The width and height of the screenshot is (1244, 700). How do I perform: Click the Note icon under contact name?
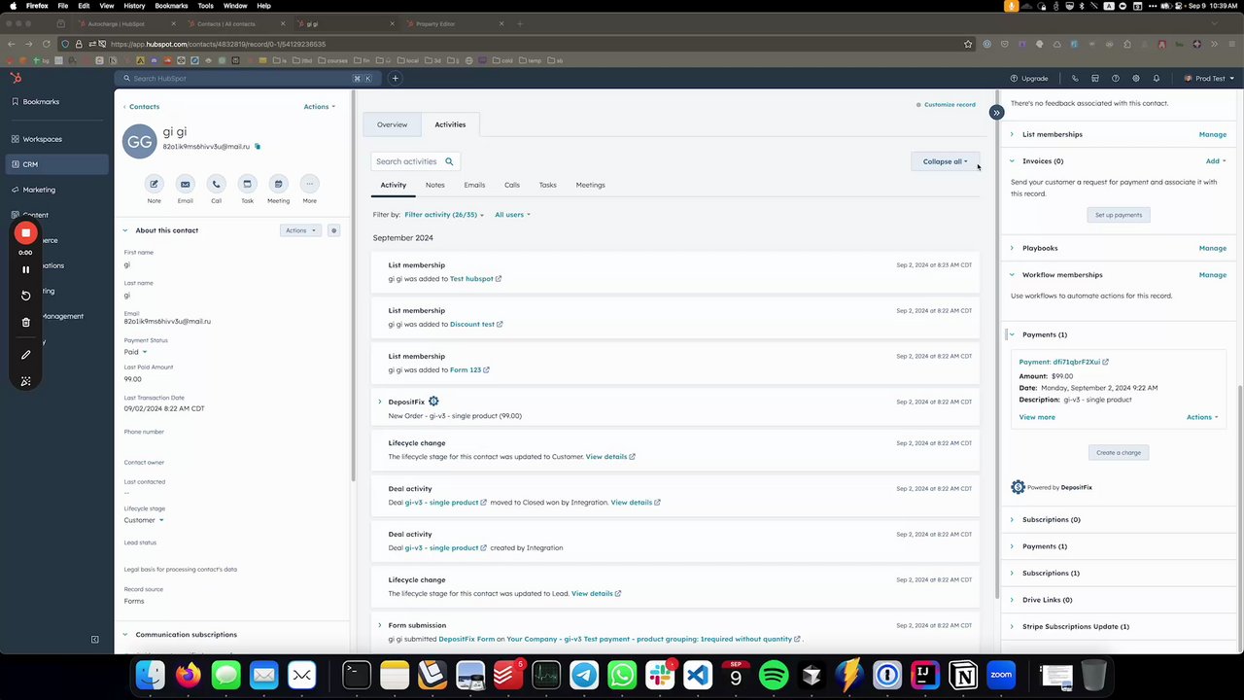tap(154, 184)
